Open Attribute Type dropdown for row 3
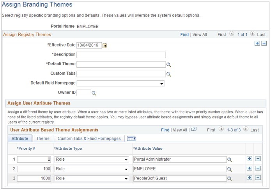 pyautogui.click(x=126, y=178)
